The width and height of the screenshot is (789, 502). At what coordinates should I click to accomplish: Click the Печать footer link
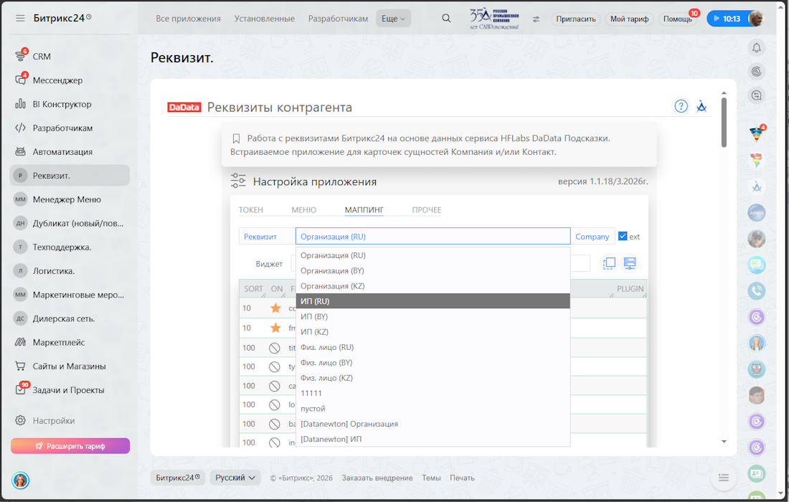(462, 478)
